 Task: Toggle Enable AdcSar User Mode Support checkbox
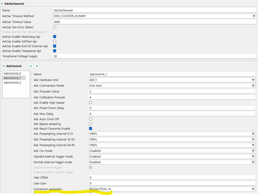coord(55,32)
